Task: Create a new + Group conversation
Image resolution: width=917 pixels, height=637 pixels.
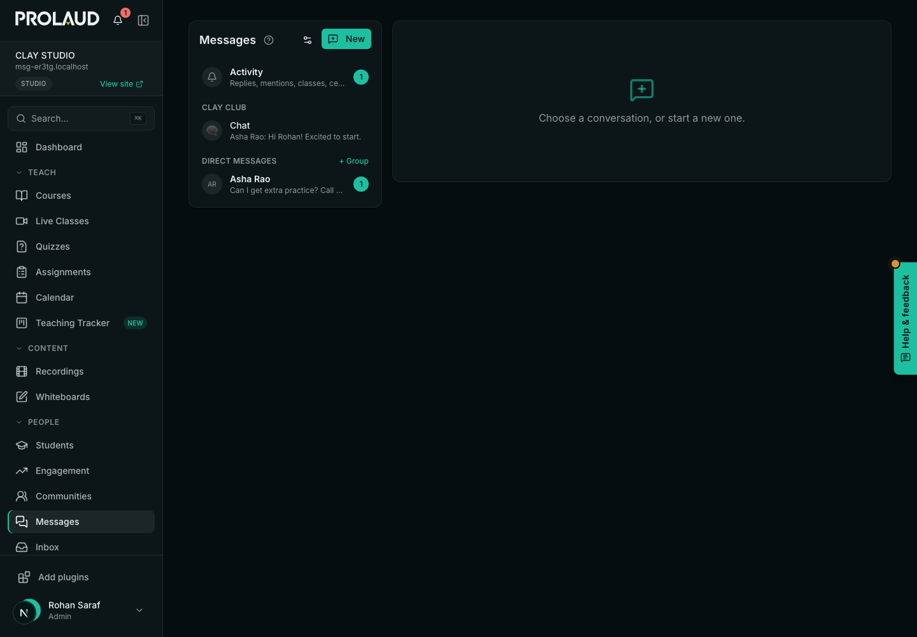Action: [x=354, y=161]
